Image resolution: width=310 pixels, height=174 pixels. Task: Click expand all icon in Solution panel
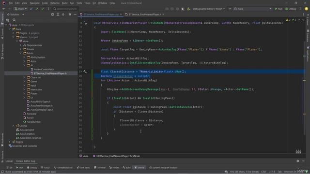tap(58, 14)
